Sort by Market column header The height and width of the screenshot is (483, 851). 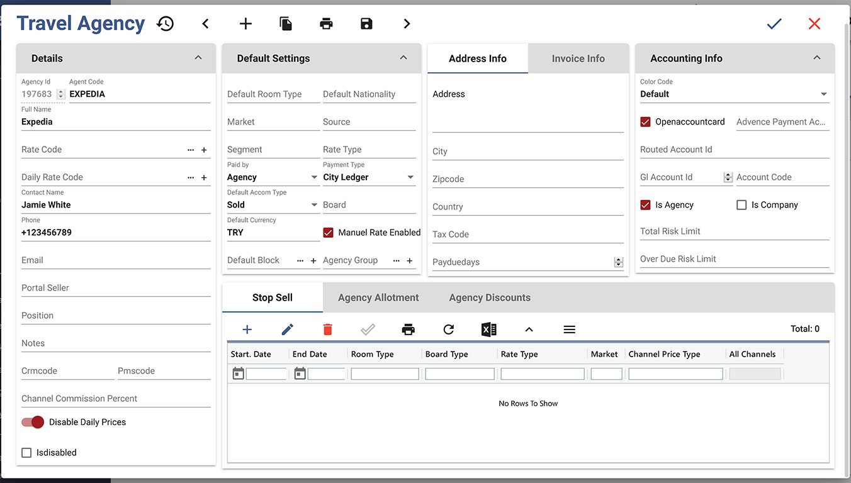604,354
